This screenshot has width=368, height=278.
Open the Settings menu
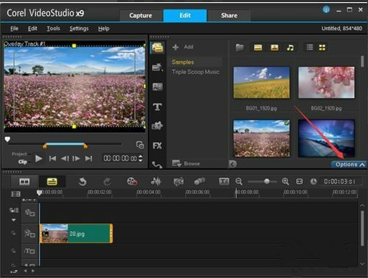coord(79,29)
